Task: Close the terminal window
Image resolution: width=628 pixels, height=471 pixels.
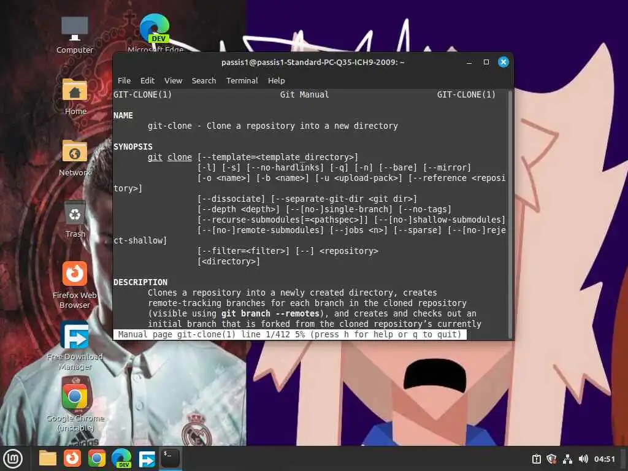Action: [504, 62]
